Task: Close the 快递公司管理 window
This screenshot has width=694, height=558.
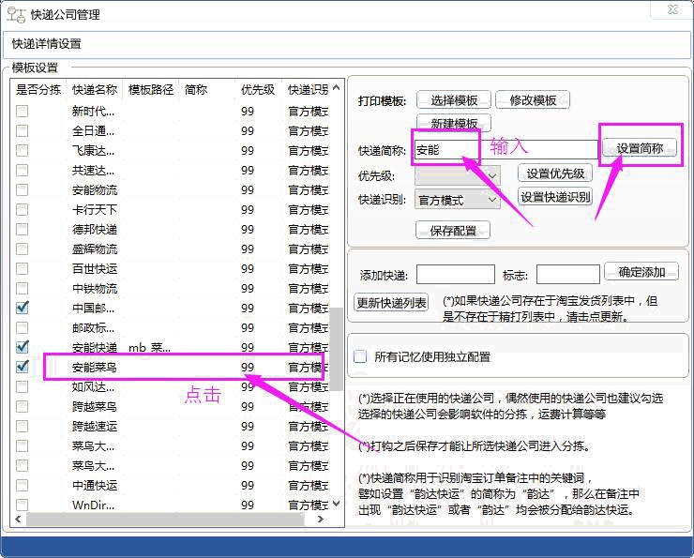Action: [x=671, y=9]
